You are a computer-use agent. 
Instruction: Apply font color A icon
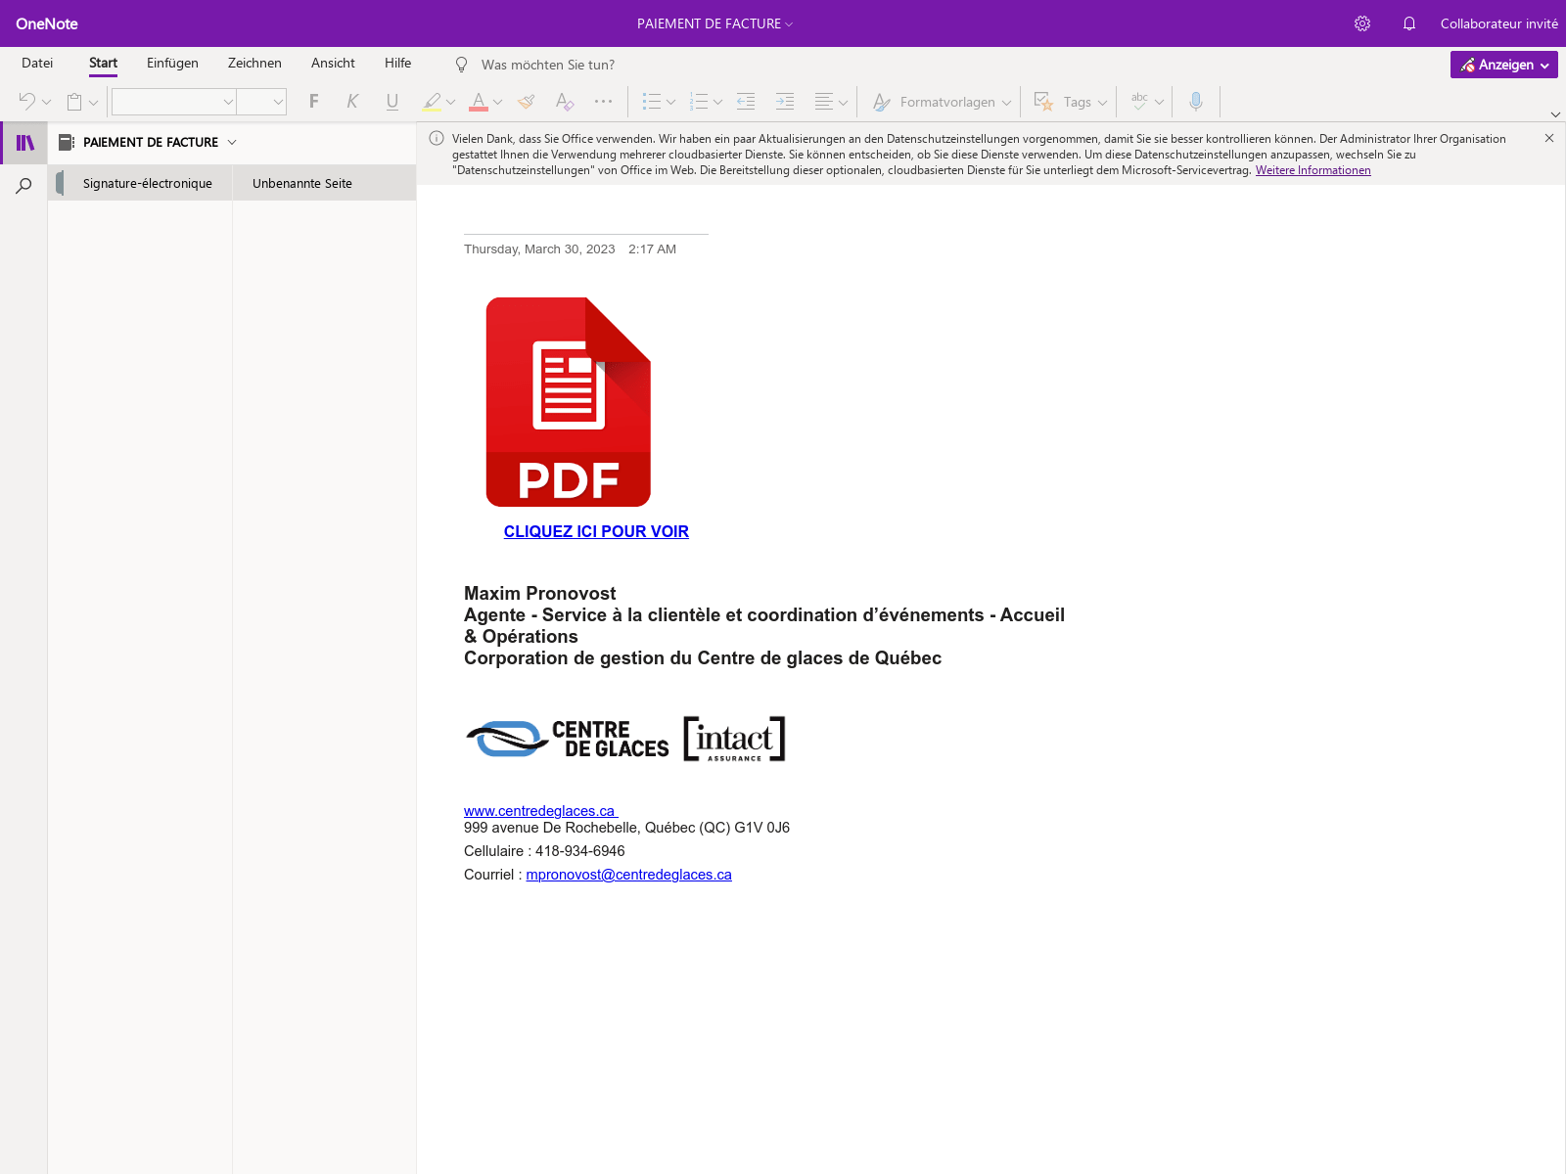click(x=479, y=101)
